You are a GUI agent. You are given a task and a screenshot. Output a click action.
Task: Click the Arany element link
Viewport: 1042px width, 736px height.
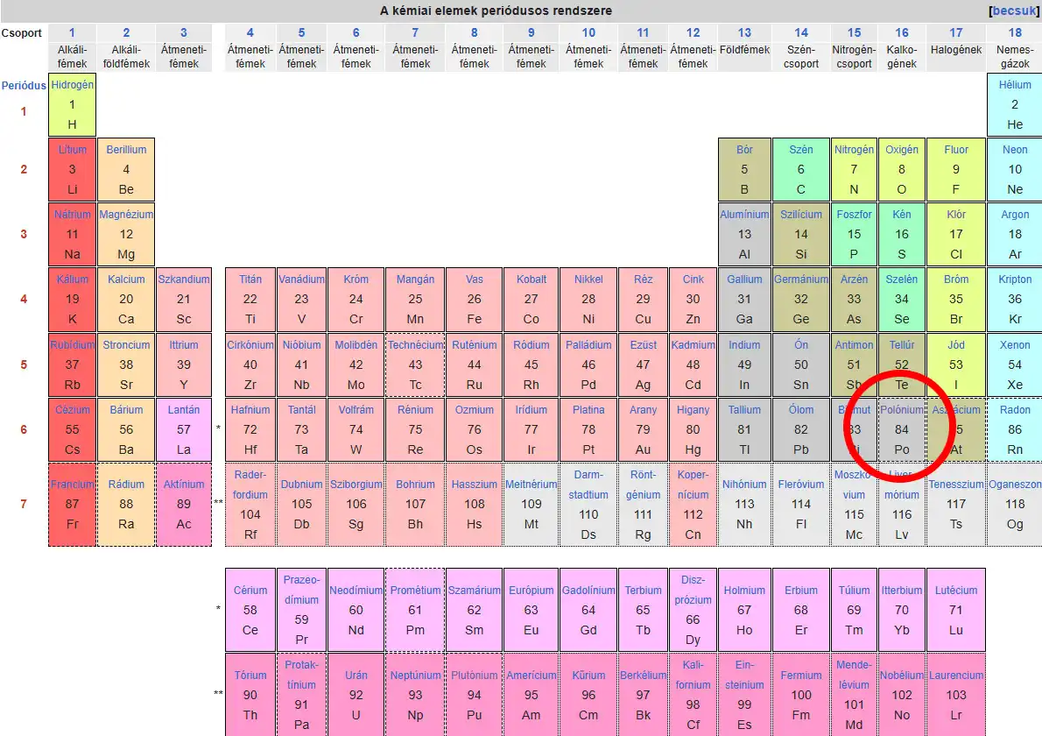pyautogui.click(x=643, y=409)
